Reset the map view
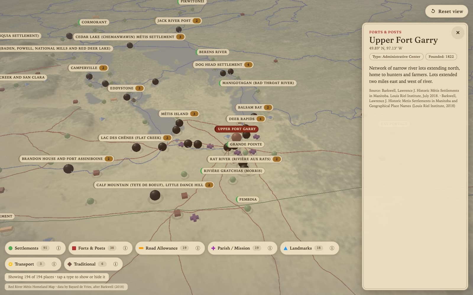 447,11
